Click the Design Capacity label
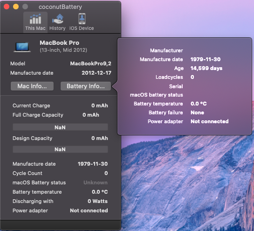The height and width of the screenshot is (231, 254). tap(33, 138)
